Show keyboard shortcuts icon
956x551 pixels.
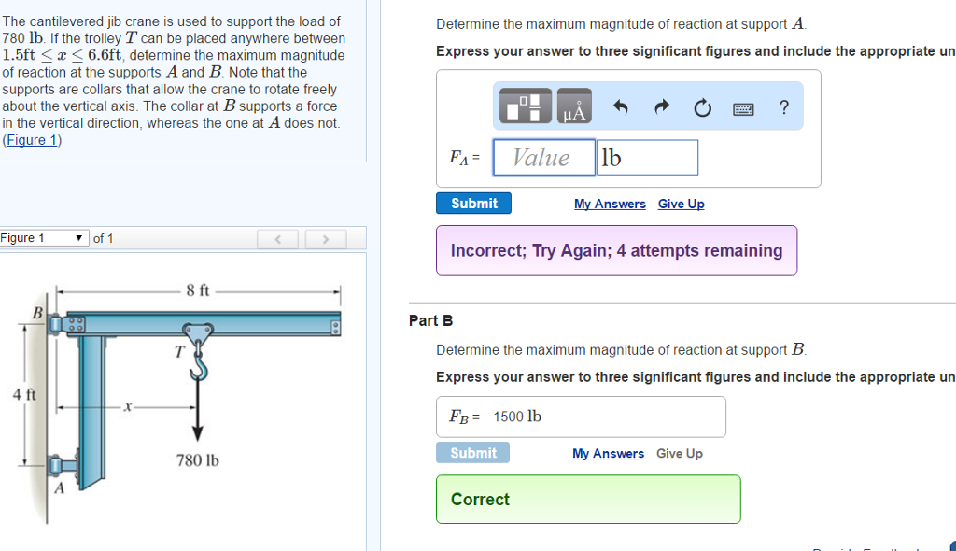pyautogui.click(x=743, y=108)
